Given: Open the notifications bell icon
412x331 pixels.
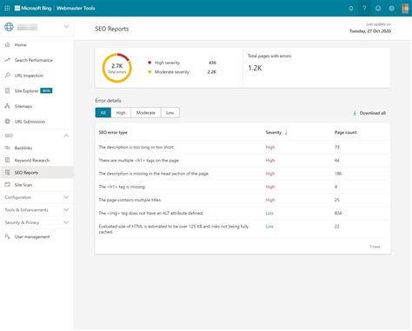Looking at the screenshot, I should point(351,8).
